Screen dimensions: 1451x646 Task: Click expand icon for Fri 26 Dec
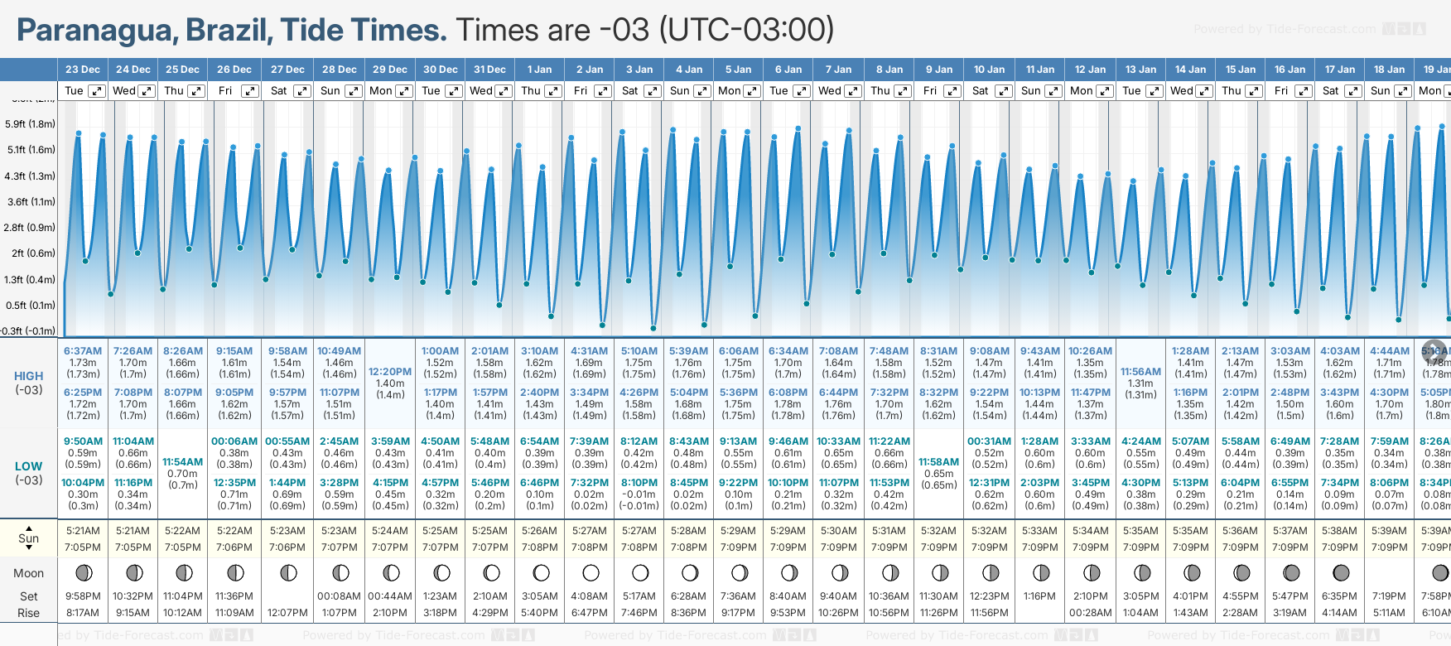coord(249,91)
